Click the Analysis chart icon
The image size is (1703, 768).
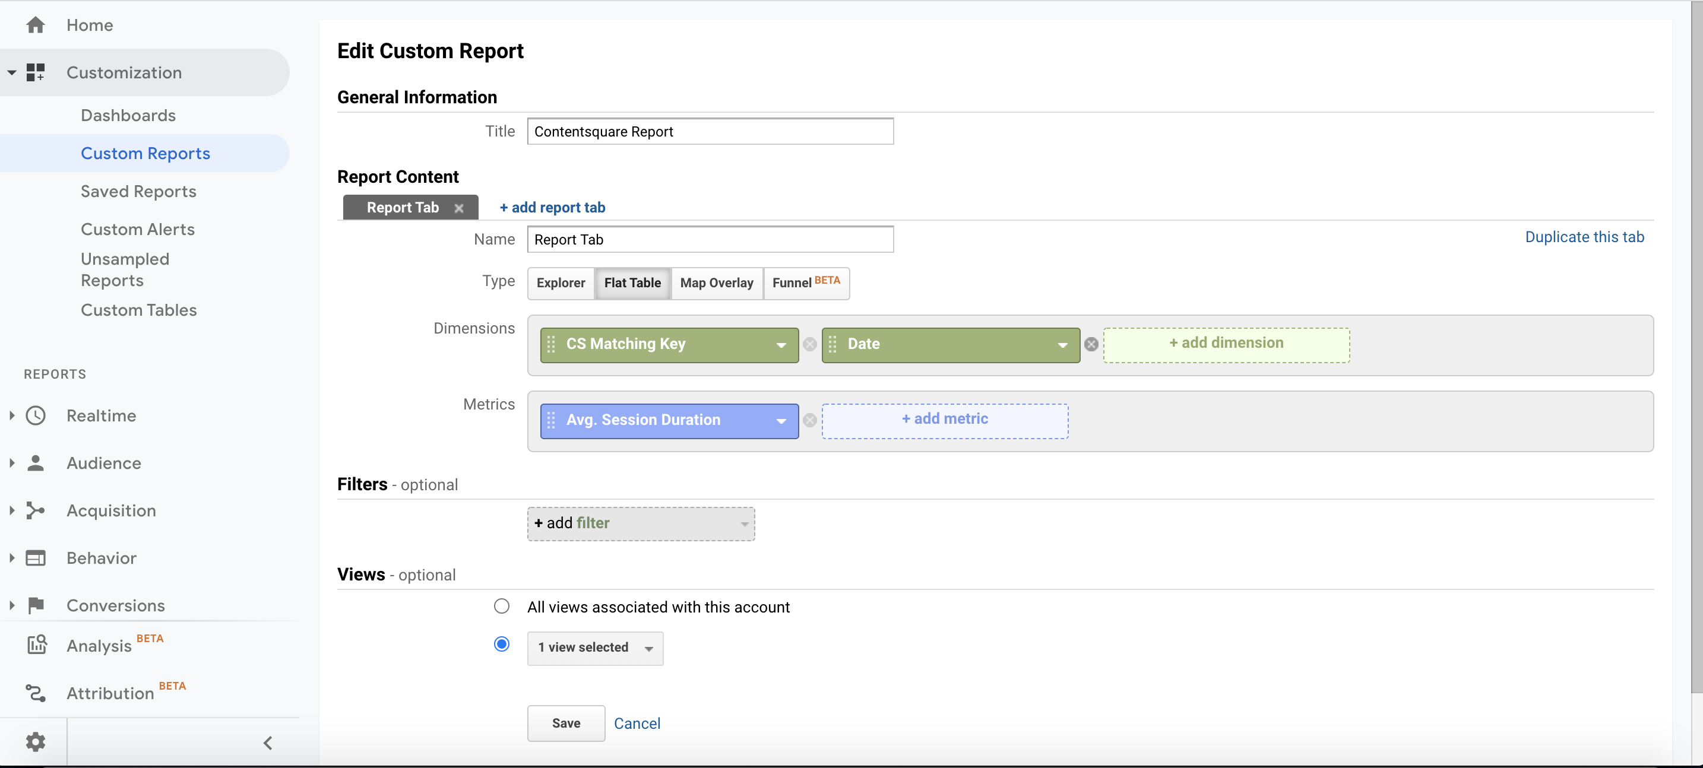[x=37, y=645]
